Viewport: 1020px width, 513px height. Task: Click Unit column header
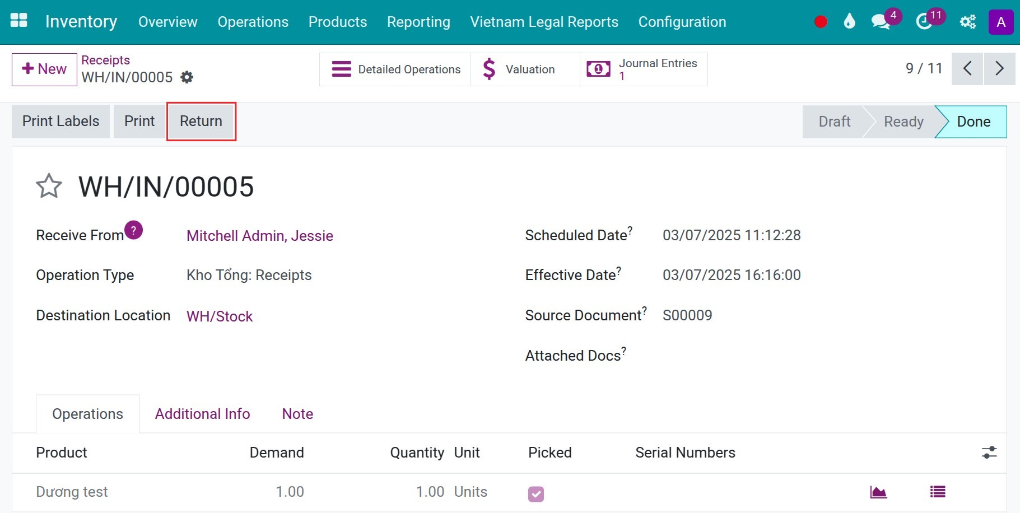(x=467, y=453)
